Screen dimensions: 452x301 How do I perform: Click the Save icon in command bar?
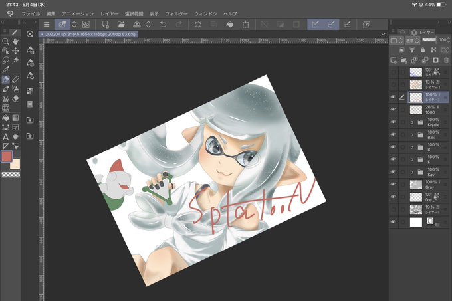(x=137, y=25)
